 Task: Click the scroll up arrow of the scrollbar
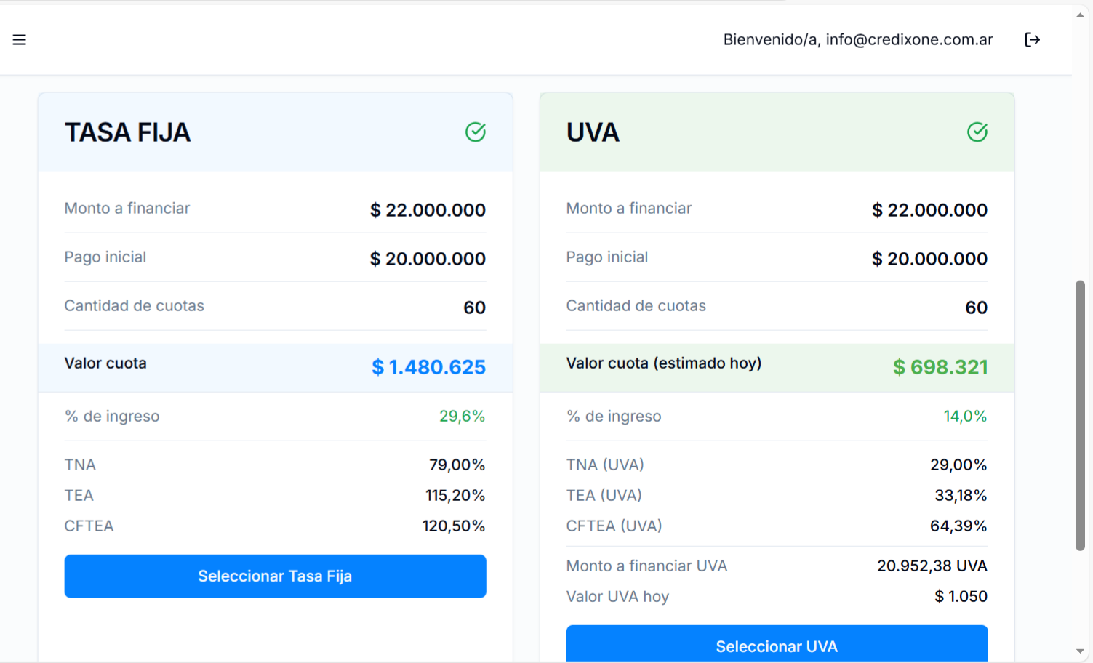[x=1080, y=15]
